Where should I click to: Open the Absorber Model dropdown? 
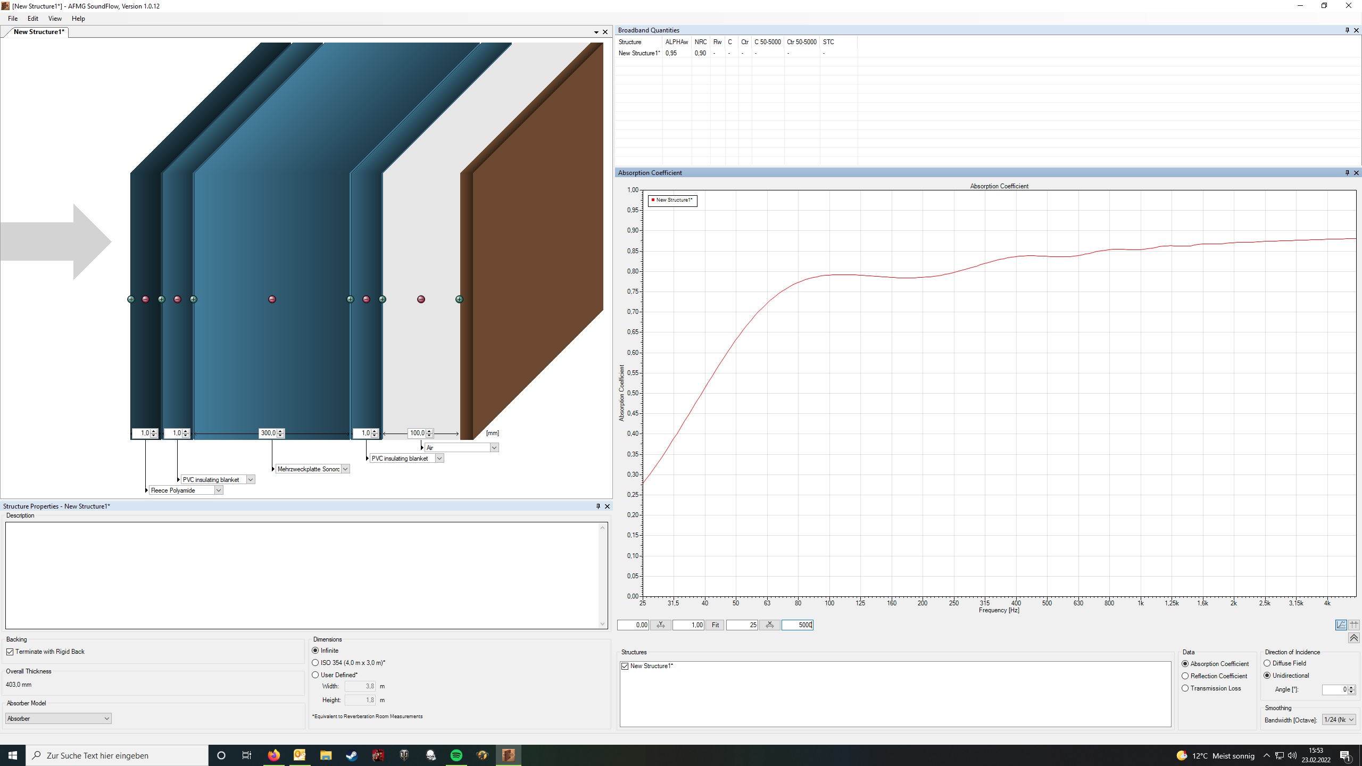pyautogui.click(x=58, y=719)
